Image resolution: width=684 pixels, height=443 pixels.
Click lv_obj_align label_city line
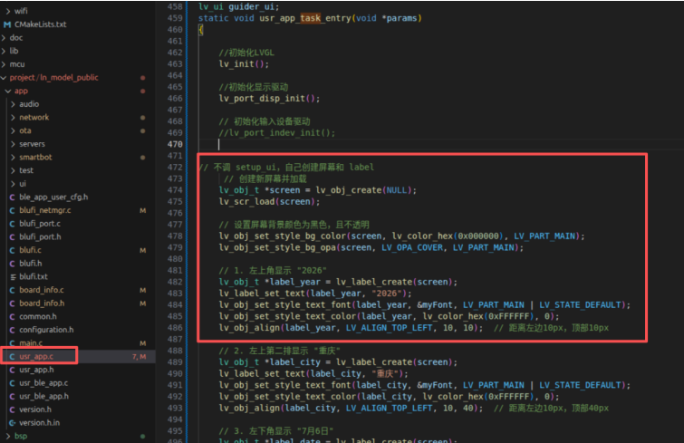pos(351,408)
